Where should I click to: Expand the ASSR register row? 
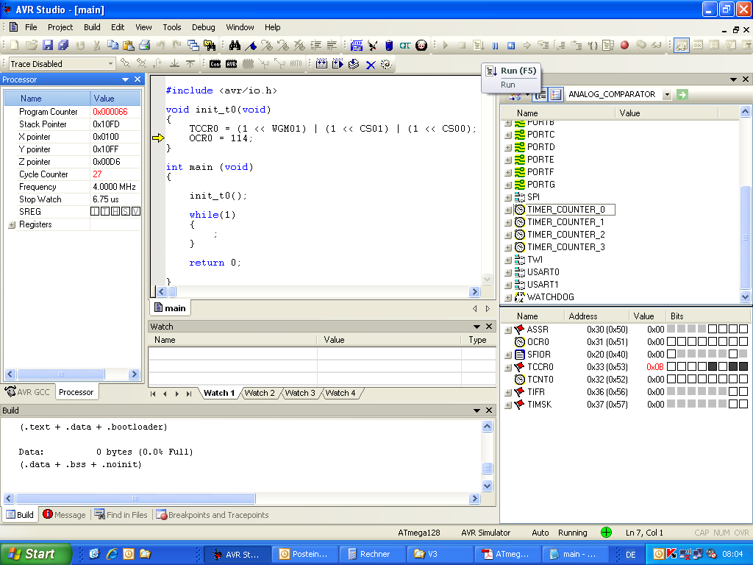508,330
